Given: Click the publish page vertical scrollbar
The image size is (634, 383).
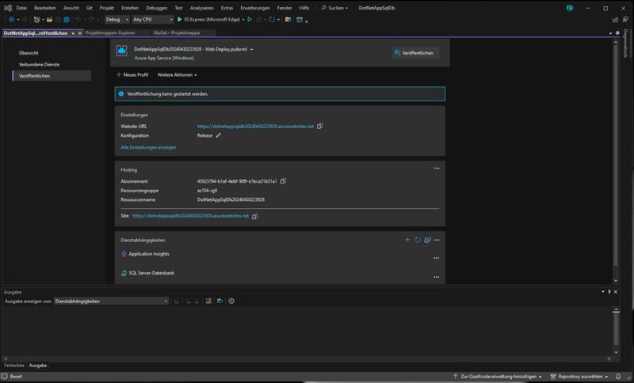Looking at the screenshot, I should (616, 154).
